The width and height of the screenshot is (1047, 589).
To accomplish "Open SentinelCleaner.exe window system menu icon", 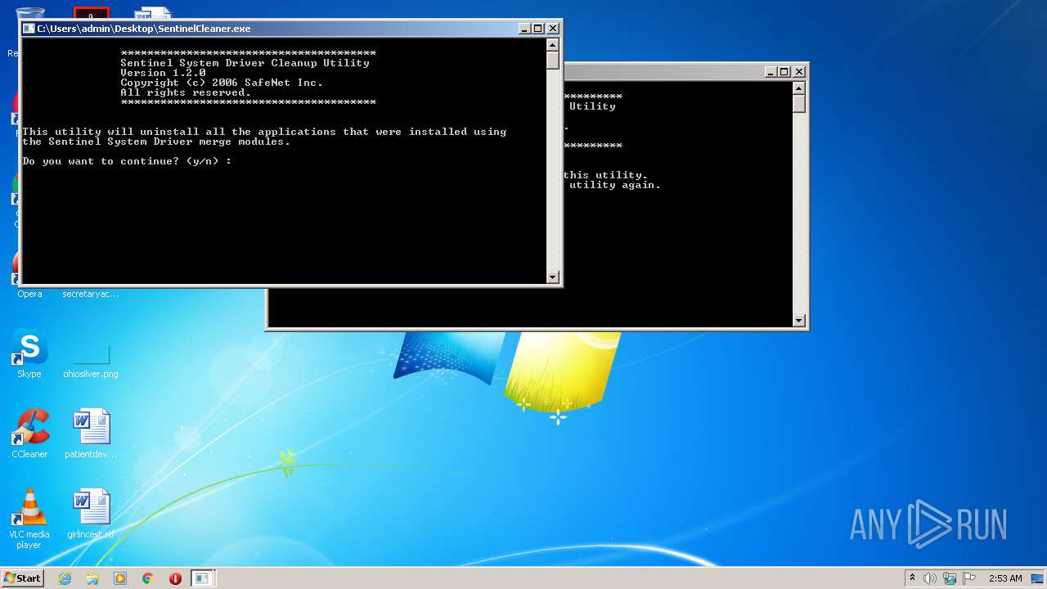I will point(29,29).
